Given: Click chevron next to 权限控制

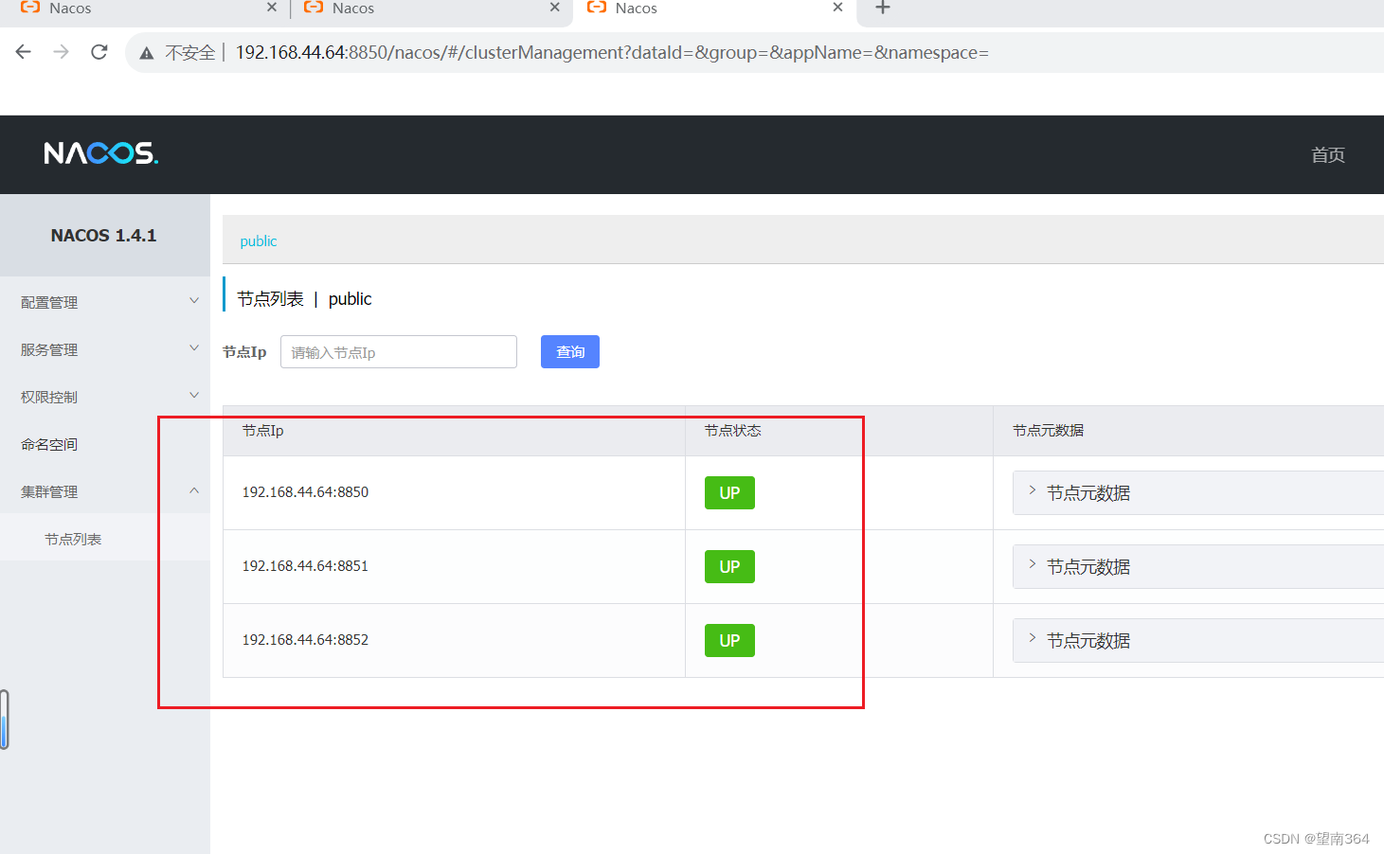Looking at the screenshot, I should (x=194, y=396).
